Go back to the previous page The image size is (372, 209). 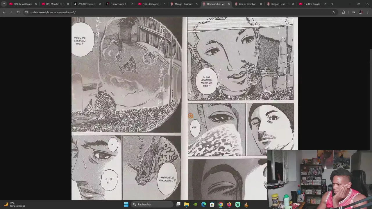[x=4, y=12]
